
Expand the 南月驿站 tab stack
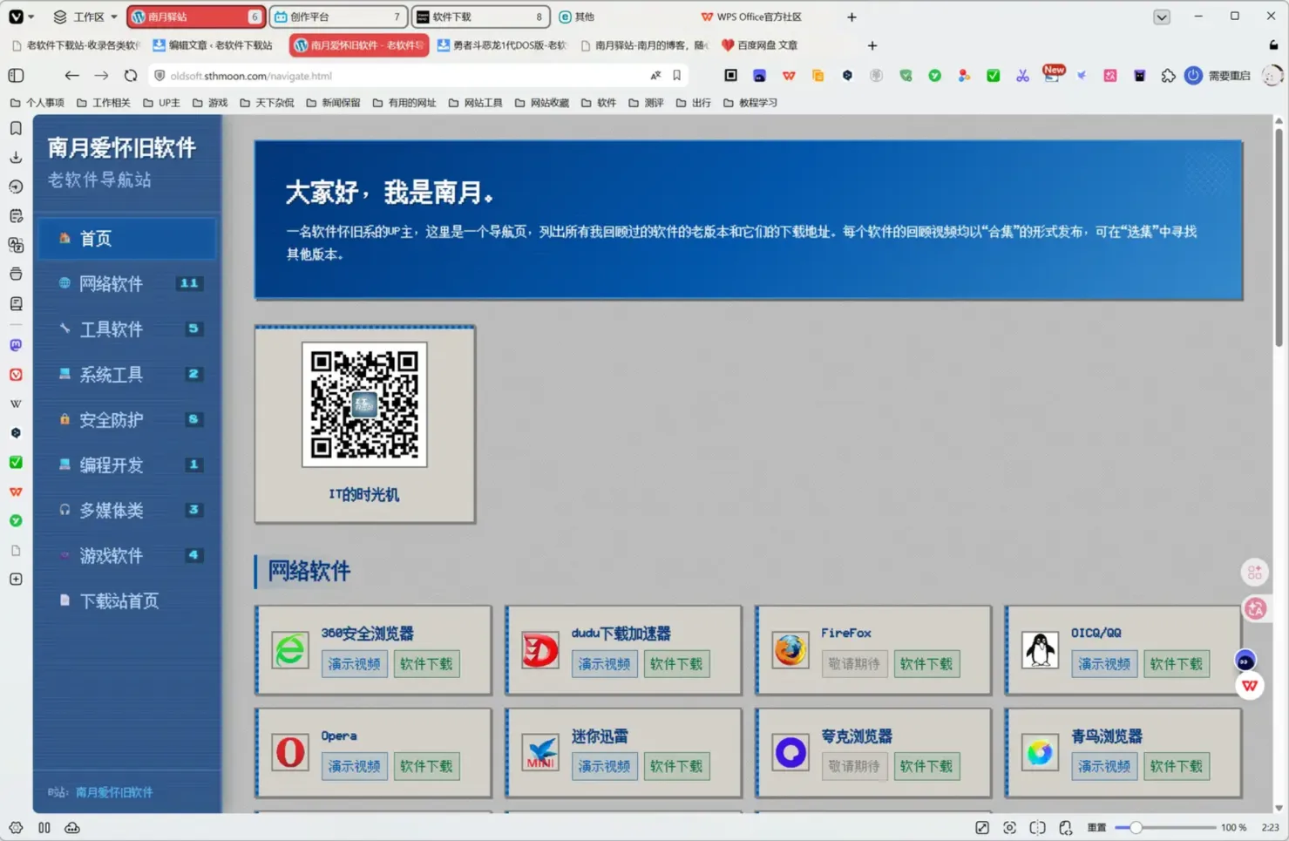click(x=196, y=17)
